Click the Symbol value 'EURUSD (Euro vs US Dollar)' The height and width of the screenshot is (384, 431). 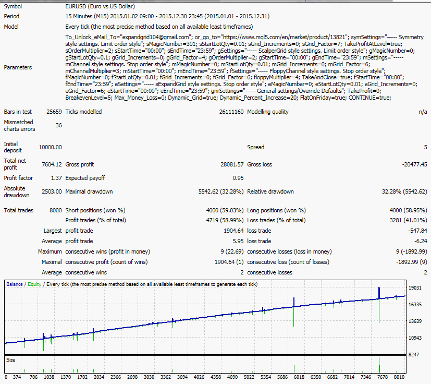(100, 6)
